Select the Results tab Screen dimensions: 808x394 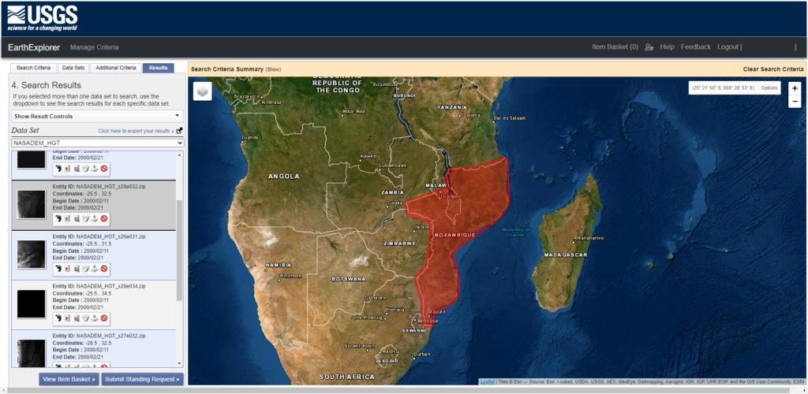pos(158,68)
